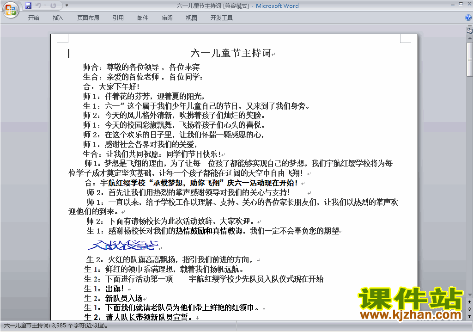Click the document title 六一儿童节主持词 heading
473x332 pixels.
(x=231, y=53)
